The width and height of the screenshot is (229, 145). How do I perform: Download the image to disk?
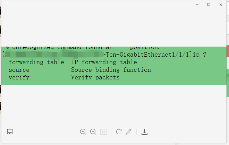(145, 132)
